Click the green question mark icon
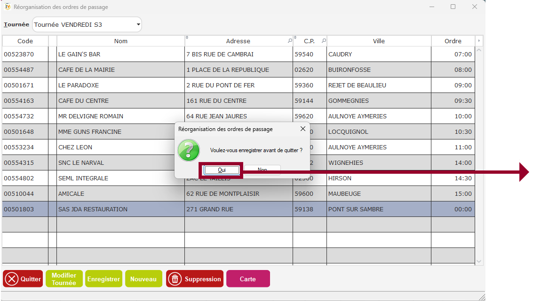 pos(189,150)
